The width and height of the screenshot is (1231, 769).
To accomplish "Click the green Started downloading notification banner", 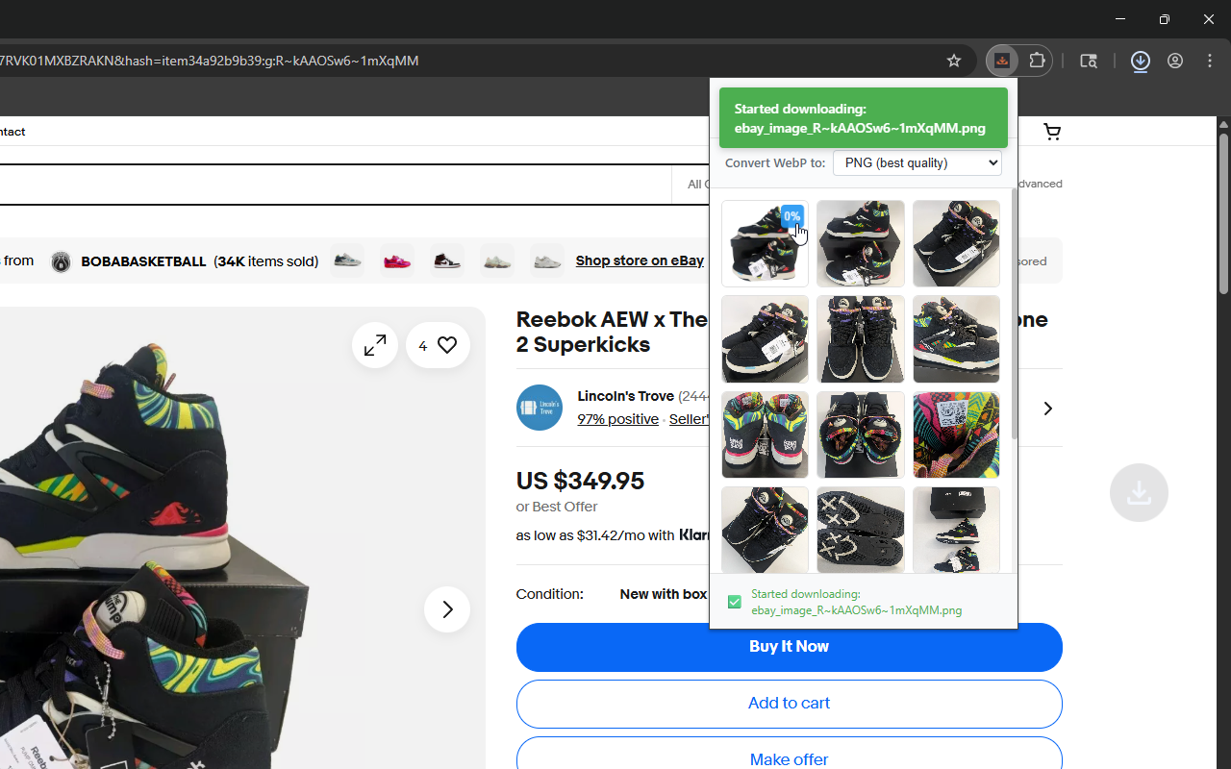I will pos(864,118).
